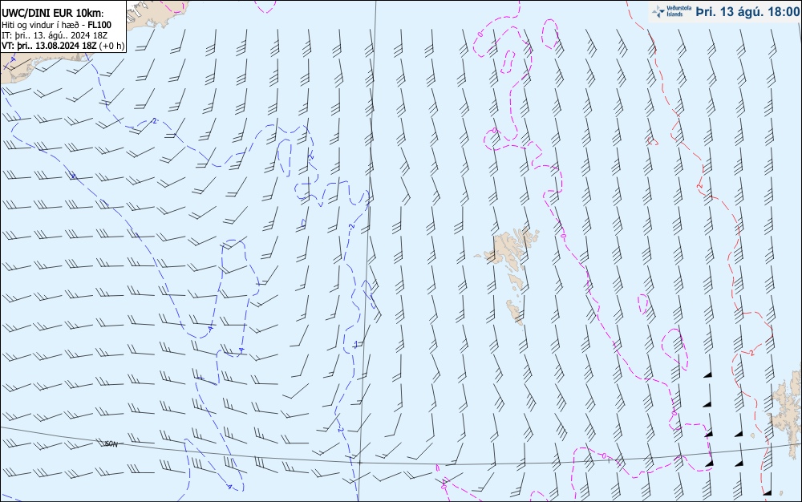The width and height of the screenshot is (802, 502).
Task: Click the 'Þri. 13 ágú. 18:00' timestamp
Action: (x=748, y=12)
